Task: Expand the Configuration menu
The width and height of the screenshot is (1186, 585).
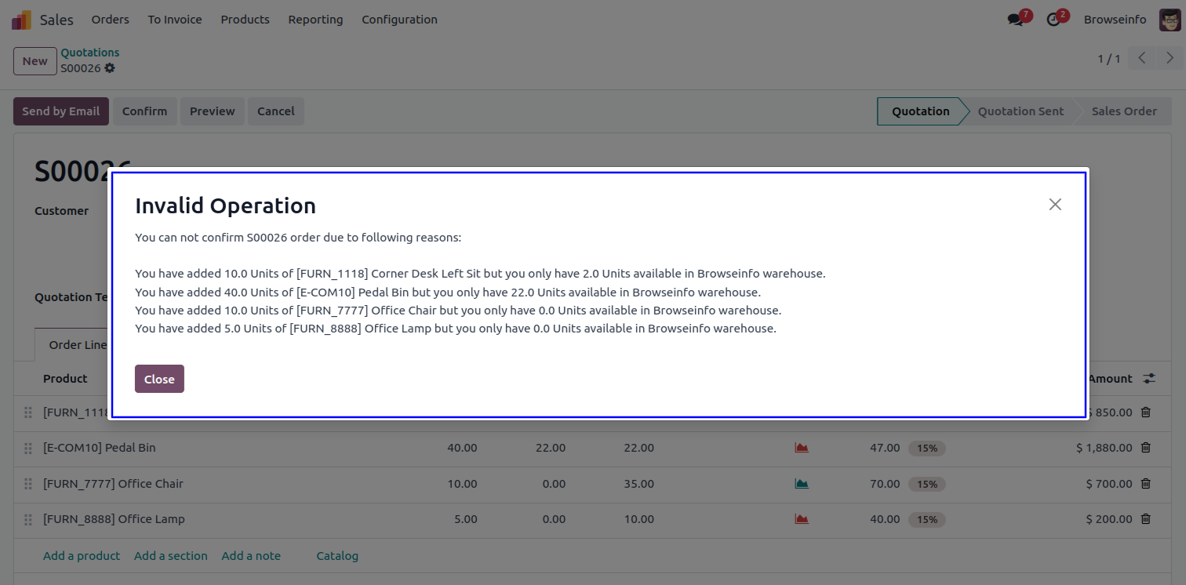Action: tap(399, 20)
